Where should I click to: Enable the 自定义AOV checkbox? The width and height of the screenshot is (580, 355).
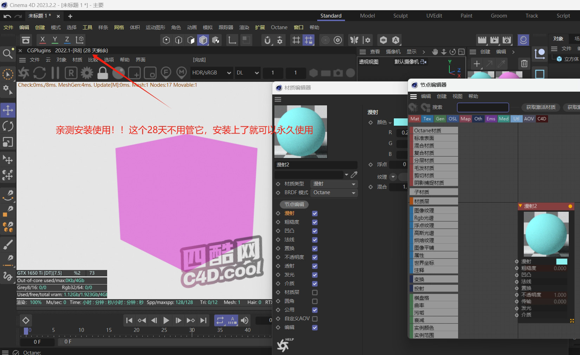pos(315,319)
